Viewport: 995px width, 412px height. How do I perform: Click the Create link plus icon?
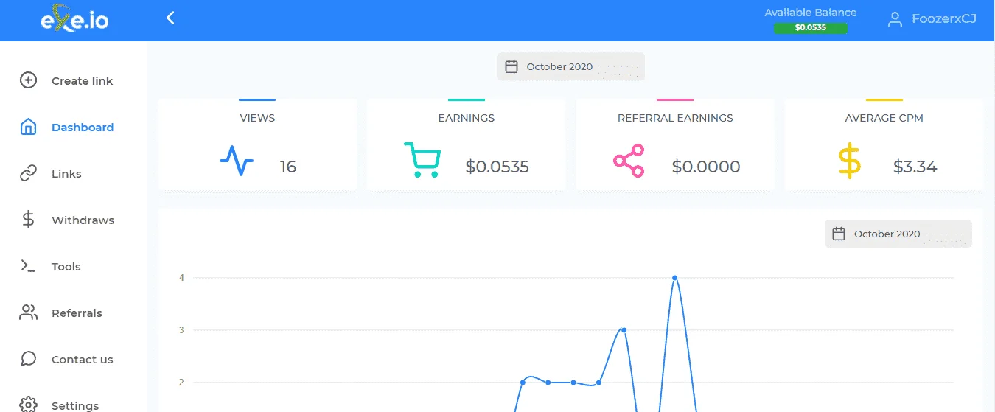click(28, 80)
